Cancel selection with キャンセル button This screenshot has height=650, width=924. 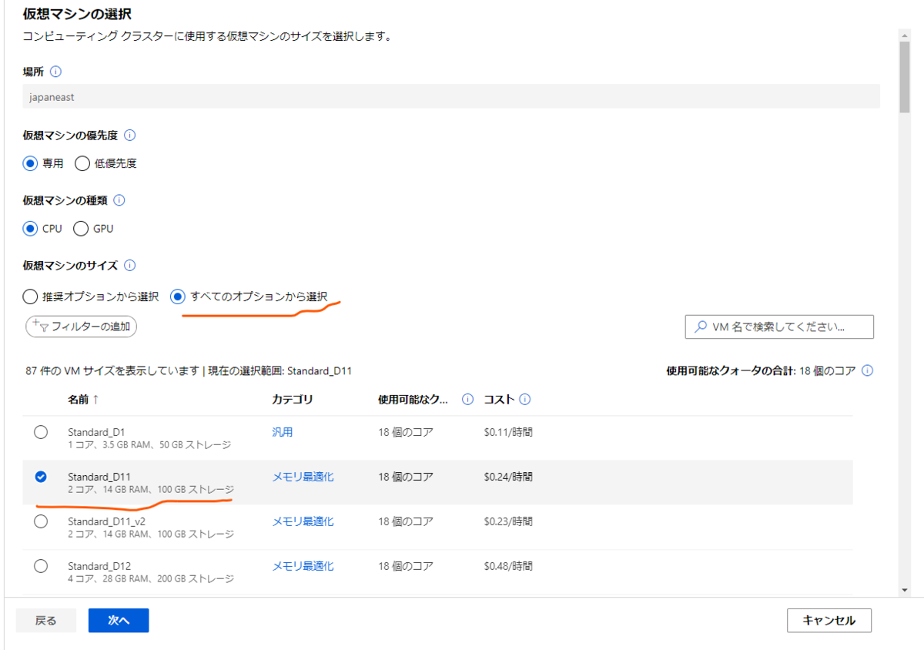pyautogui.click(x=829, y=620)
